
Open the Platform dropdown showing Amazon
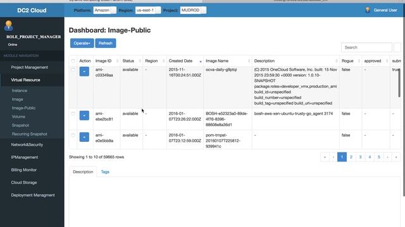click(x=104, y=10)
